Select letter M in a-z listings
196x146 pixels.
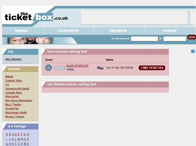pyautogui.click(x=19, y=139)
